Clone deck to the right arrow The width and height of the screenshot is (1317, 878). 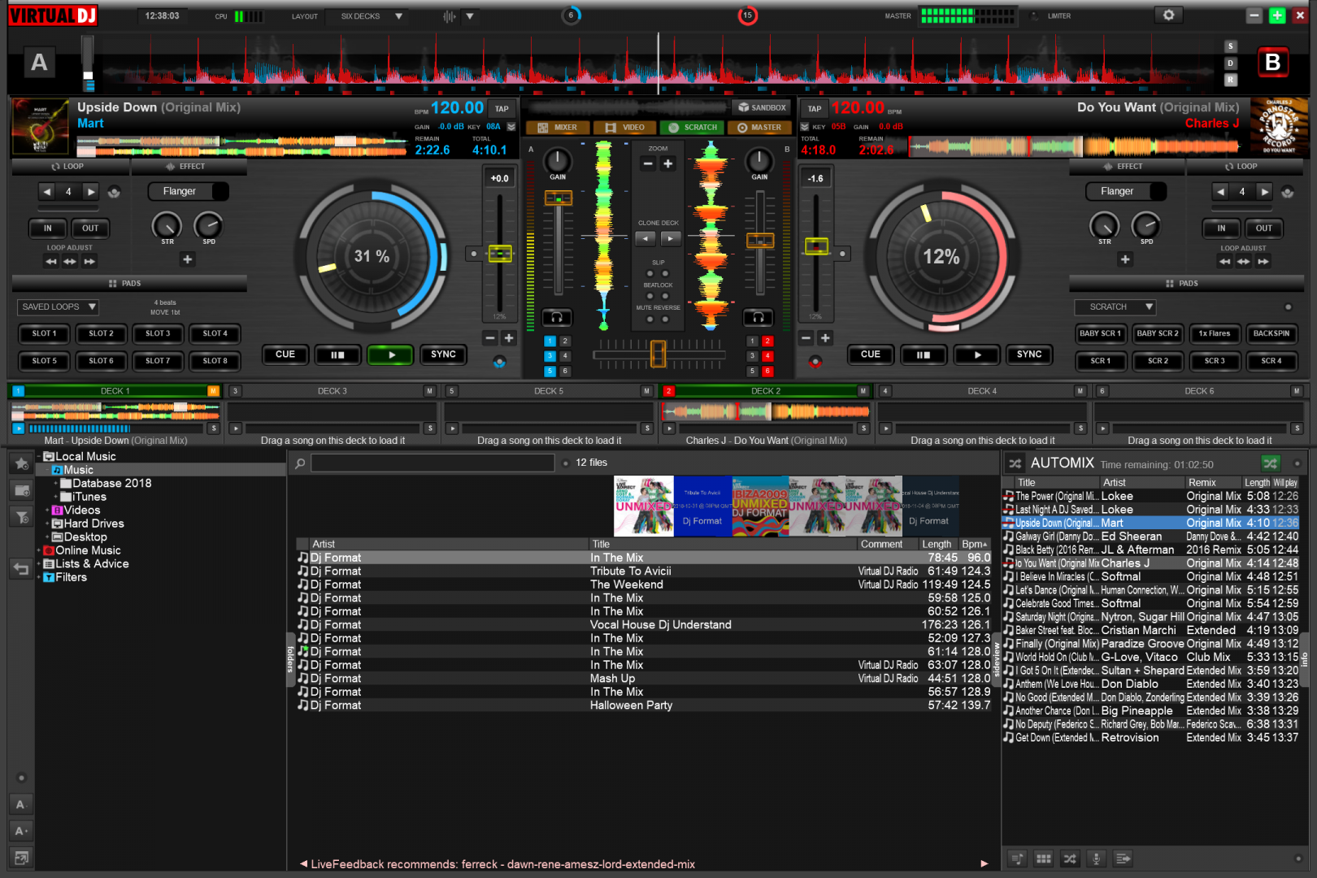coord(671,238)
